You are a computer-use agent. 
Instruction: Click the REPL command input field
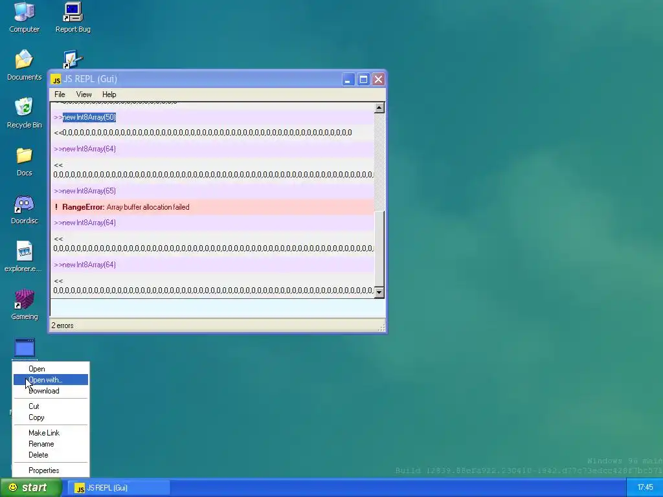click(218, 308)
